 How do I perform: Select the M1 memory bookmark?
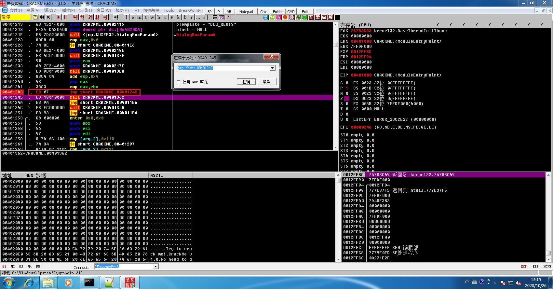click(x=4, y=267)
